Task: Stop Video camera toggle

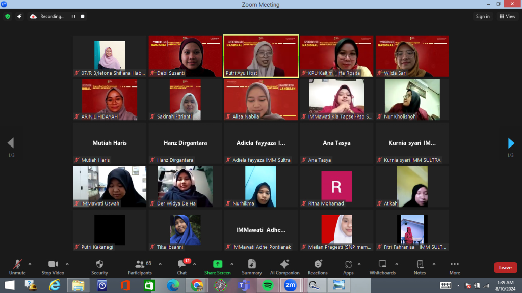Action: click(53, 267)
